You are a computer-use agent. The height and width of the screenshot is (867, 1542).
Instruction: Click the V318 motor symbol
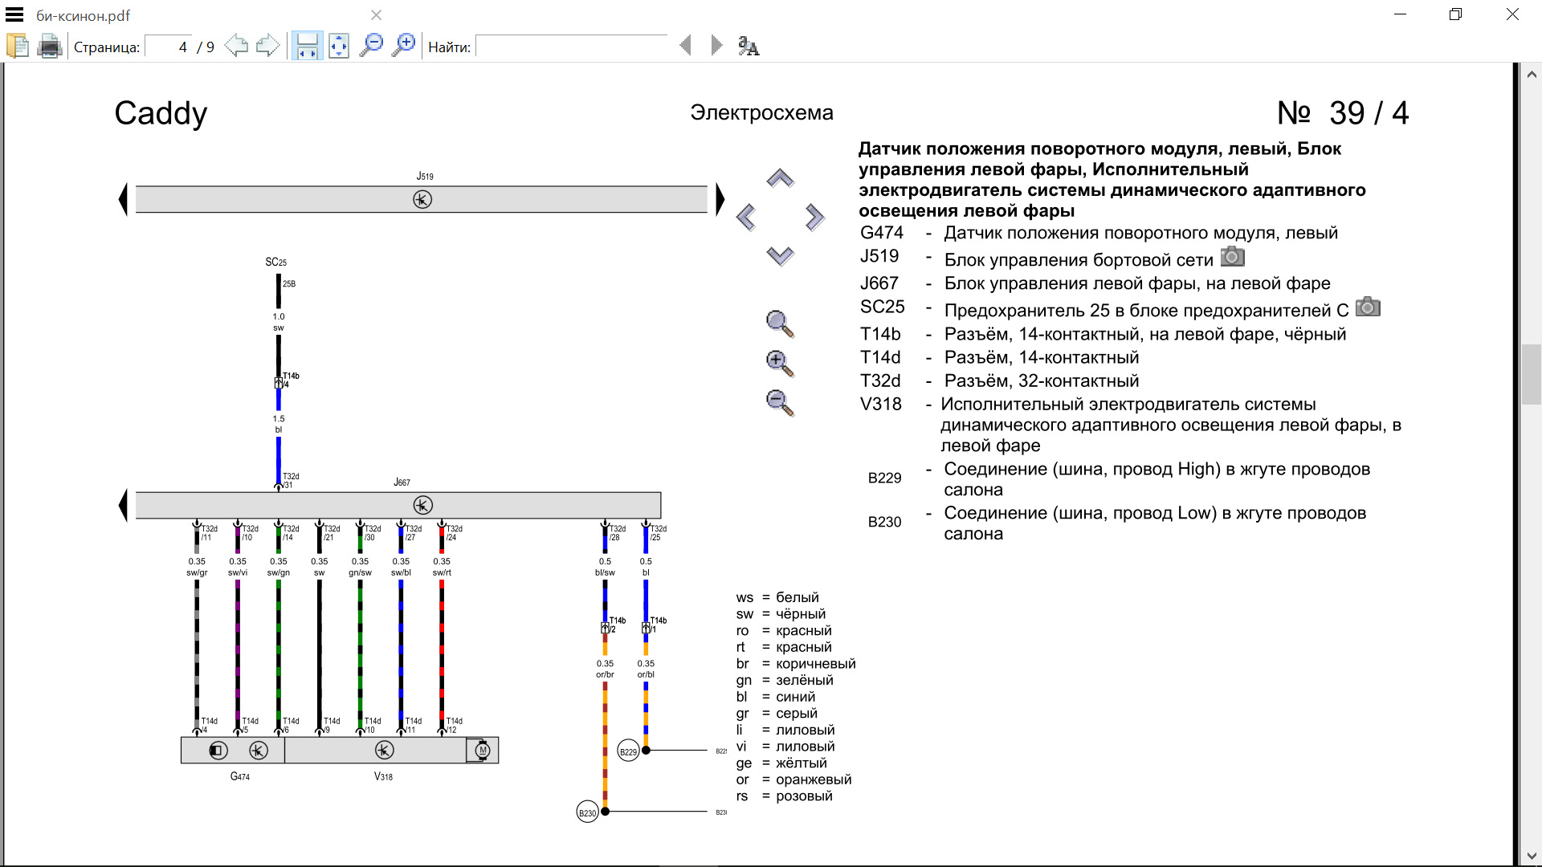(x=482, y=751)
